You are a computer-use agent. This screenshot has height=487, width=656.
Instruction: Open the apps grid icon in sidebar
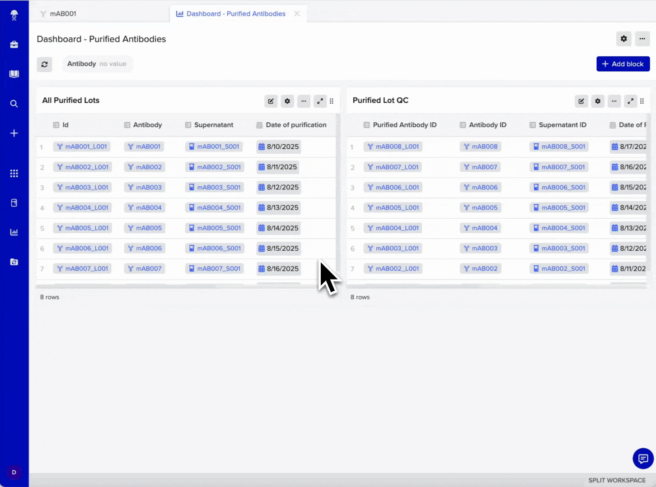(14, 174)
